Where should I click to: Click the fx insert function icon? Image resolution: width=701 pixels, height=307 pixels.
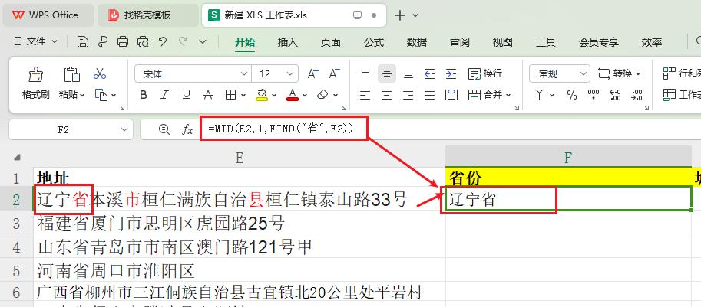pos(187,129)
